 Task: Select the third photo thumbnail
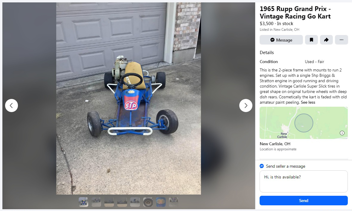[109, 202]
